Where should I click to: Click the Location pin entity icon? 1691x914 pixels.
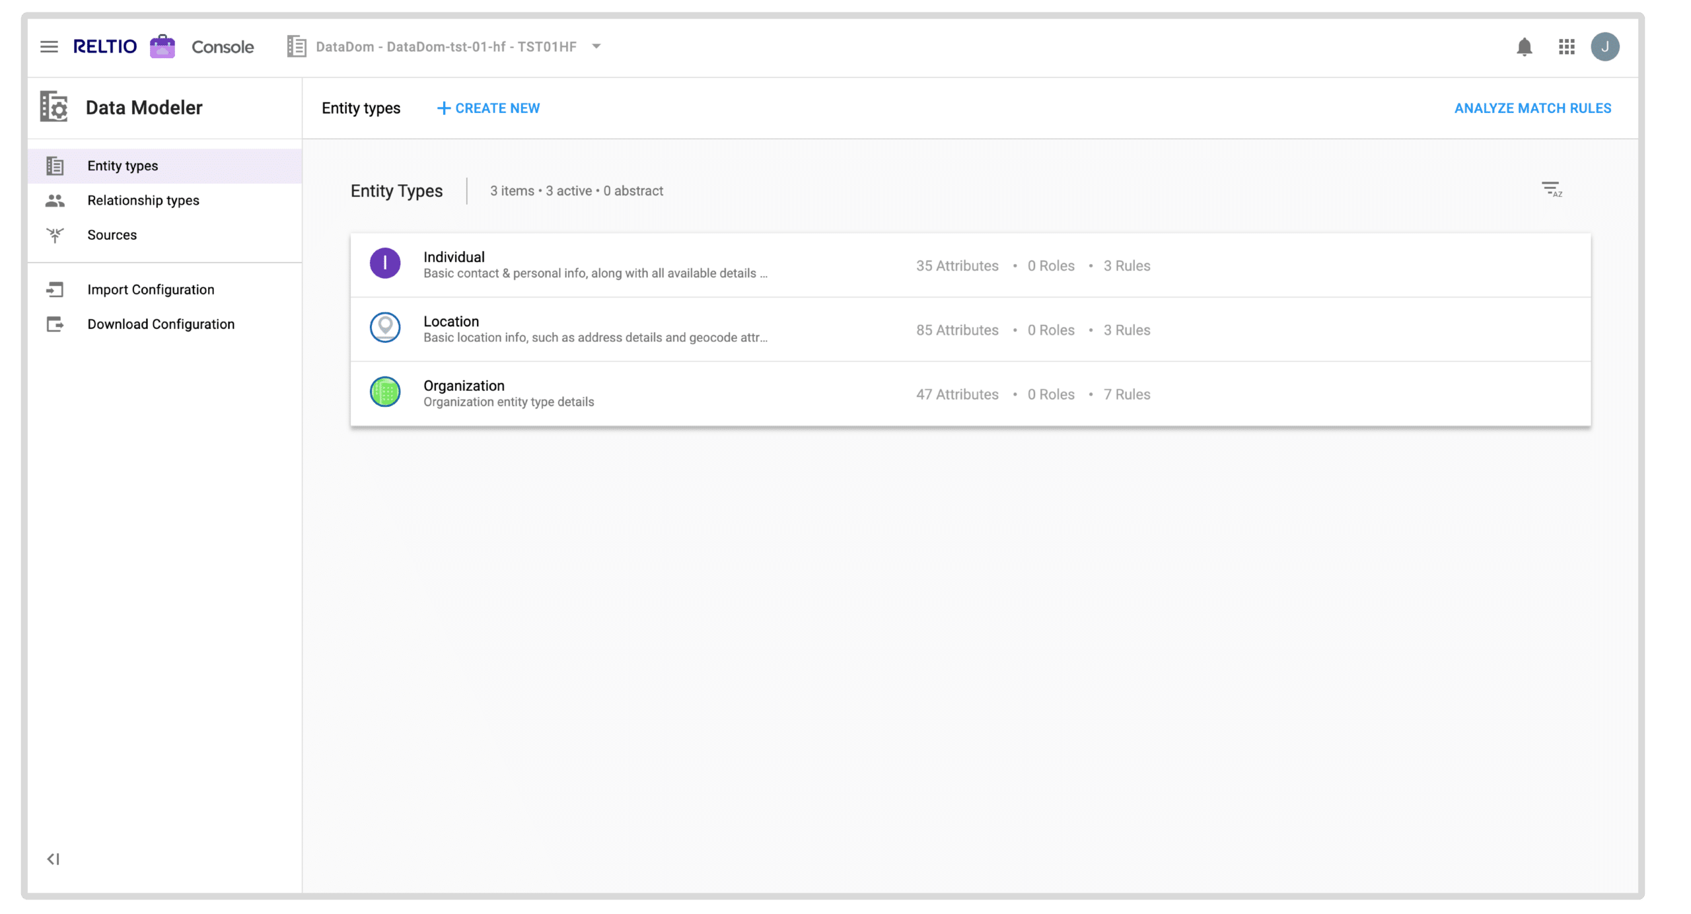(384, 328)
